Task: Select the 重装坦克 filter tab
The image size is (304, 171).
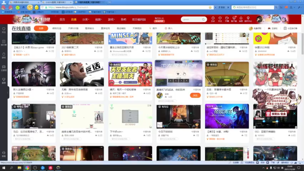Action: pos(105,28)
